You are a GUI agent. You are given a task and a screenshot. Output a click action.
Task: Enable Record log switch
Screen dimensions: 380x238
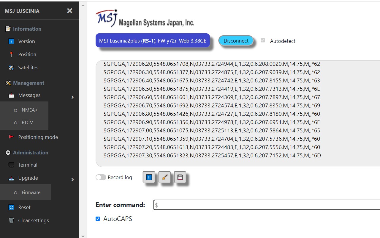point(101,177)
